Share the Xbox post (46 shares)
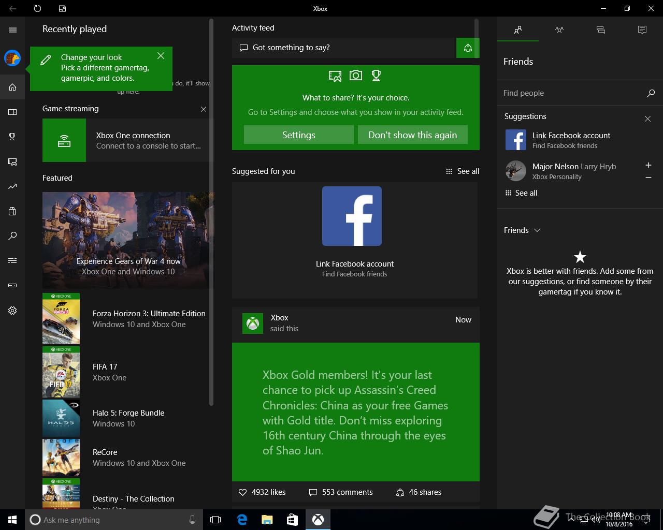The image size is (663, 530). (419, 492)
